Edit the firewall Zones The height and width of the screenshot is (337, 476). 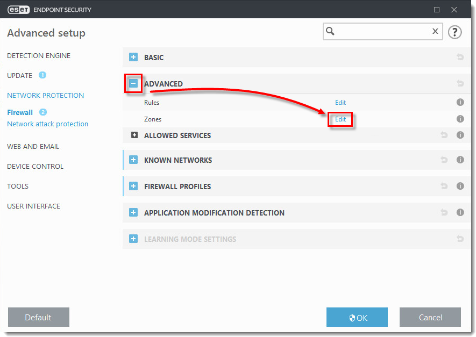point(340,119)
